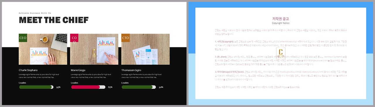Click Thomasson Gigrio's green progress bar

point(139,87)
